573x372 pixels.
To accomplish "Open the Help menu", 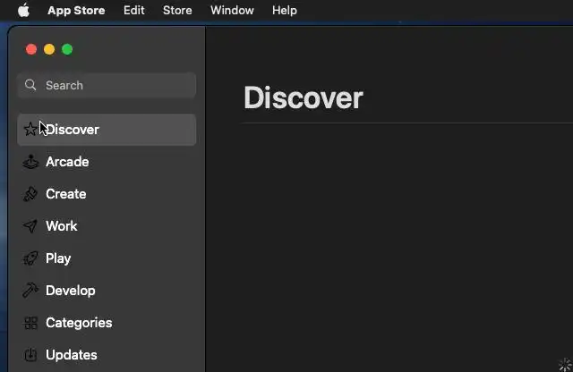I will coord(285,10).
